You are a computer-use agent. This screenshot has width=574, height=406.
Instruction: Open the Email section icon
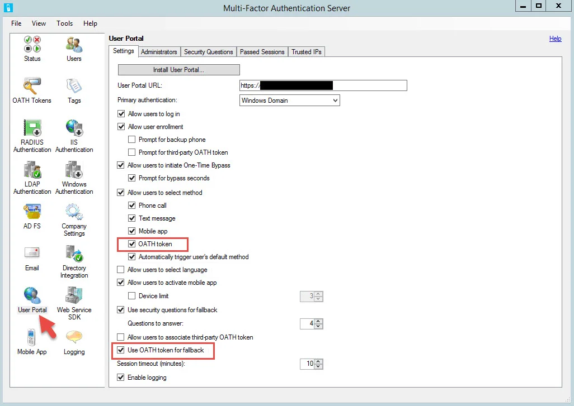point(32,259)
